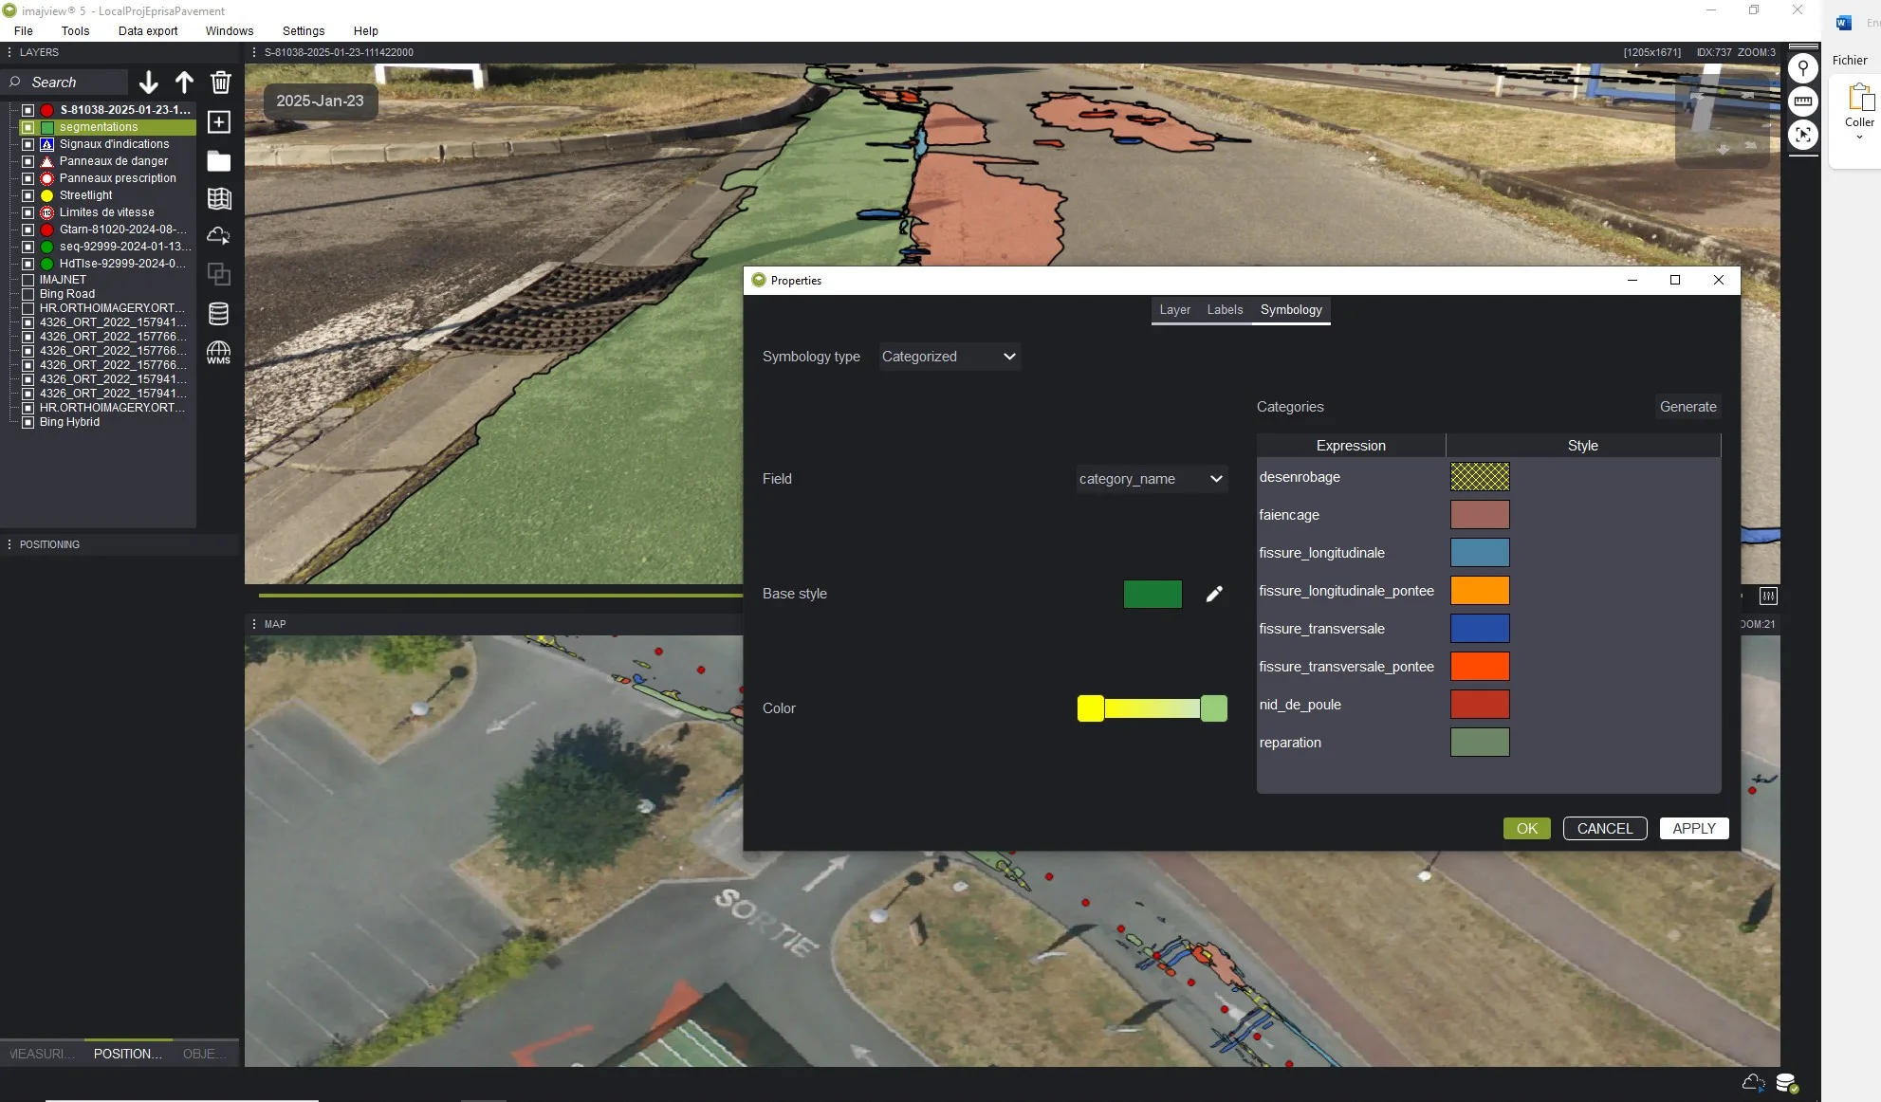
Task: Move layer down with the arrow icon
Action: [x=149, y=83]
